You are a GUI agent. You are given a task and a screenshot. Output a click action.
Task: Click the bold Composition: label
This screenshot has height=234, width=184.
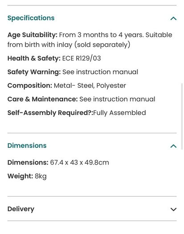[x=30, y=86]
